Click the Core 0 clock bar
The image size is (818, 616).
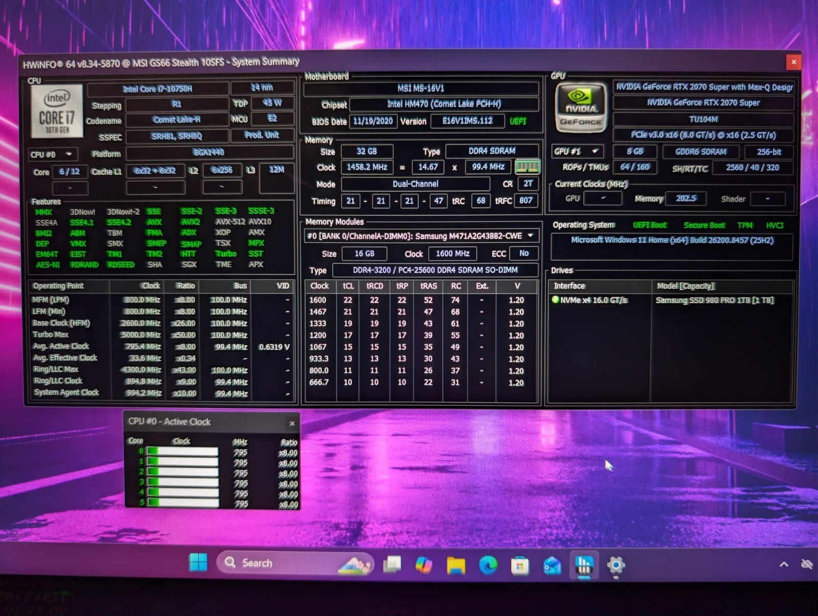point(183,451)
